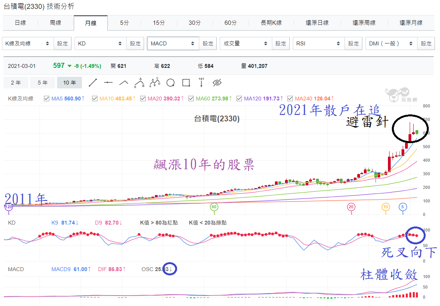
Task: Toggle hide drawings eye icon
Action: click(x=217, y=83)
